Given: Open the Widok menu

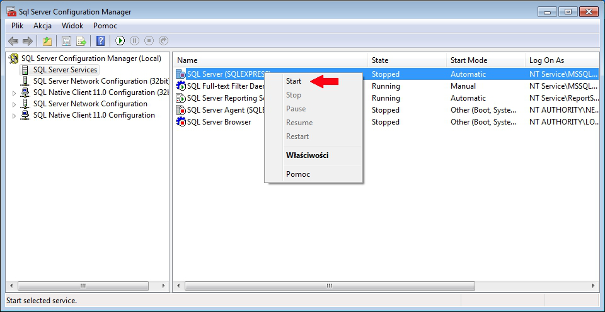Looking at the screenshot, I should pyautogui.click(x=72, y=26).
